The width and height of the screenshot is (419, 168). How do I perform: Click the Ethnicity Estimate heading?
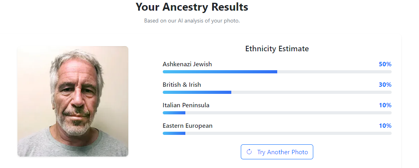coord(277,49)
